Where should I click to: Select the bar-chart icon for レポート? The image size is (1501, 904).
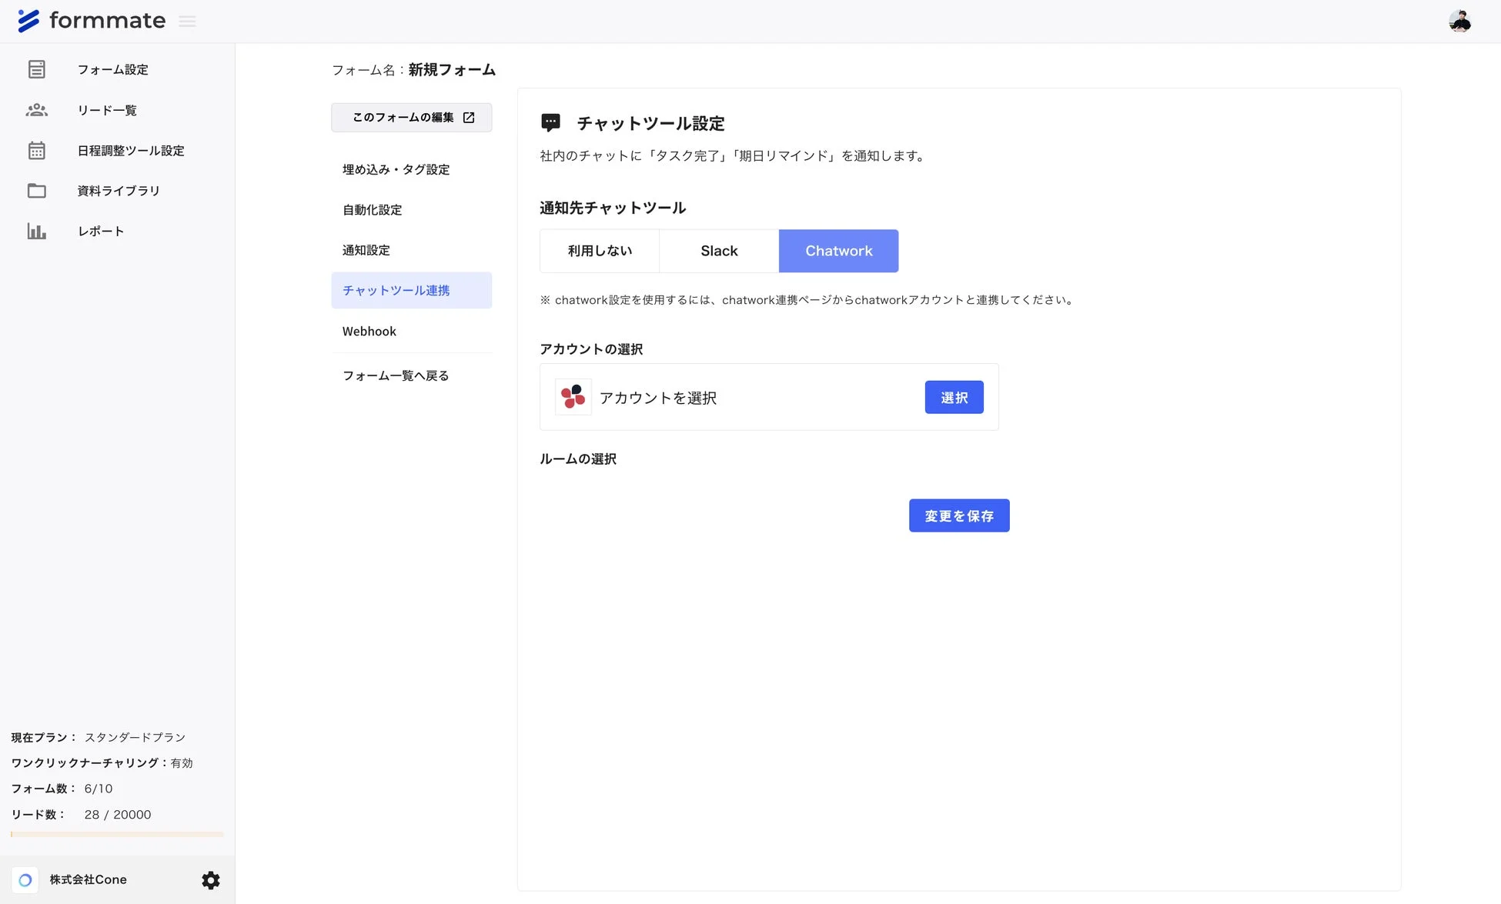[x=36, y=231]
